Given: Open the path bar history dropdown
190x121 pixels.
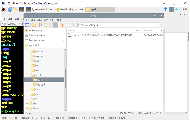Looking at the screenshot, I should coord(161,25).
